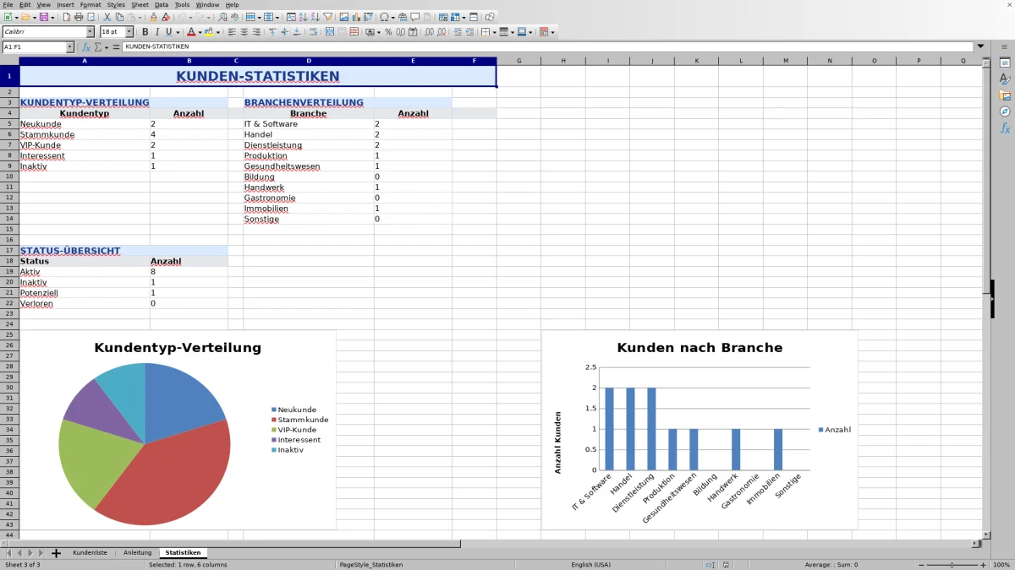Open the Font Name dropdown
The height and width of the screenshot is (570, 1015).
click(90, 32)
